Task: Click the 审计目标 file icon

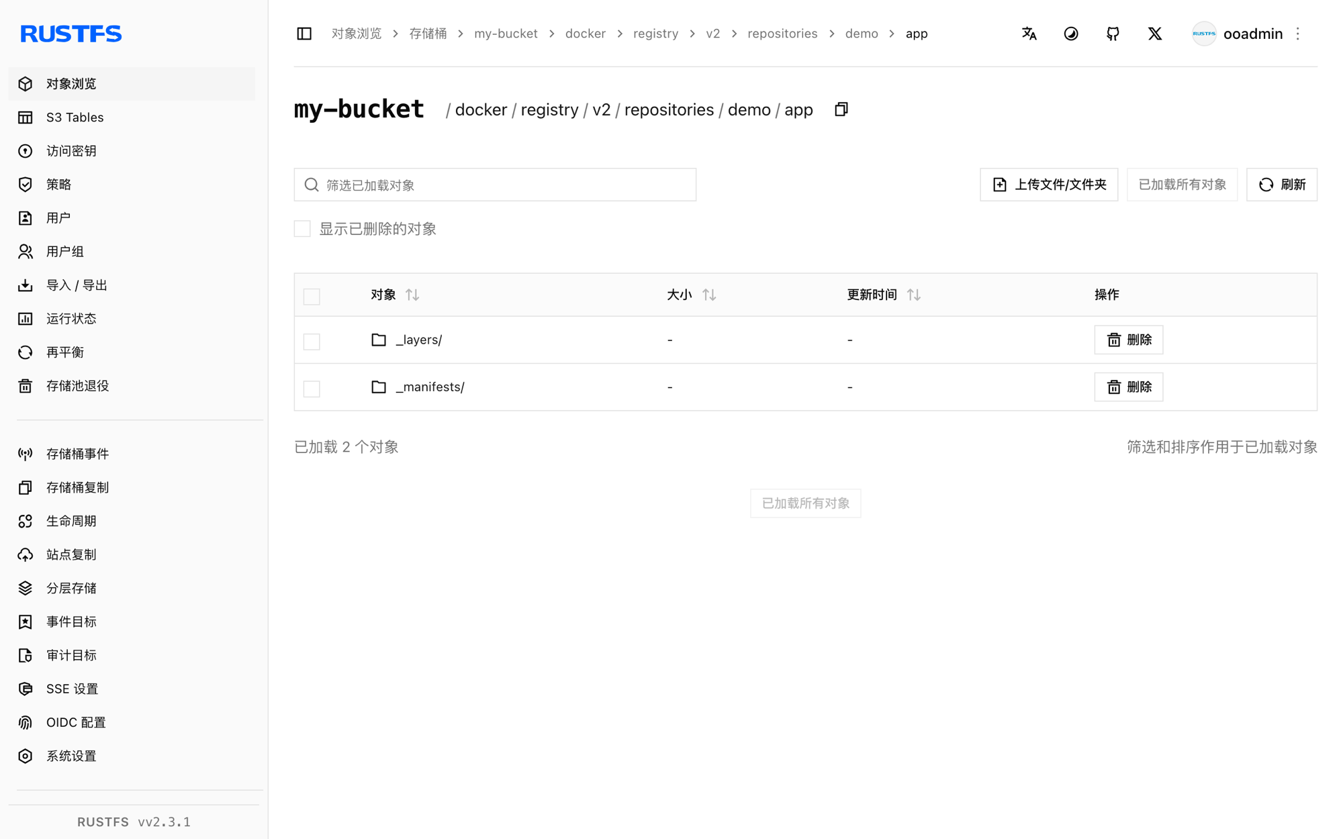Action: (x=26, y=656)
